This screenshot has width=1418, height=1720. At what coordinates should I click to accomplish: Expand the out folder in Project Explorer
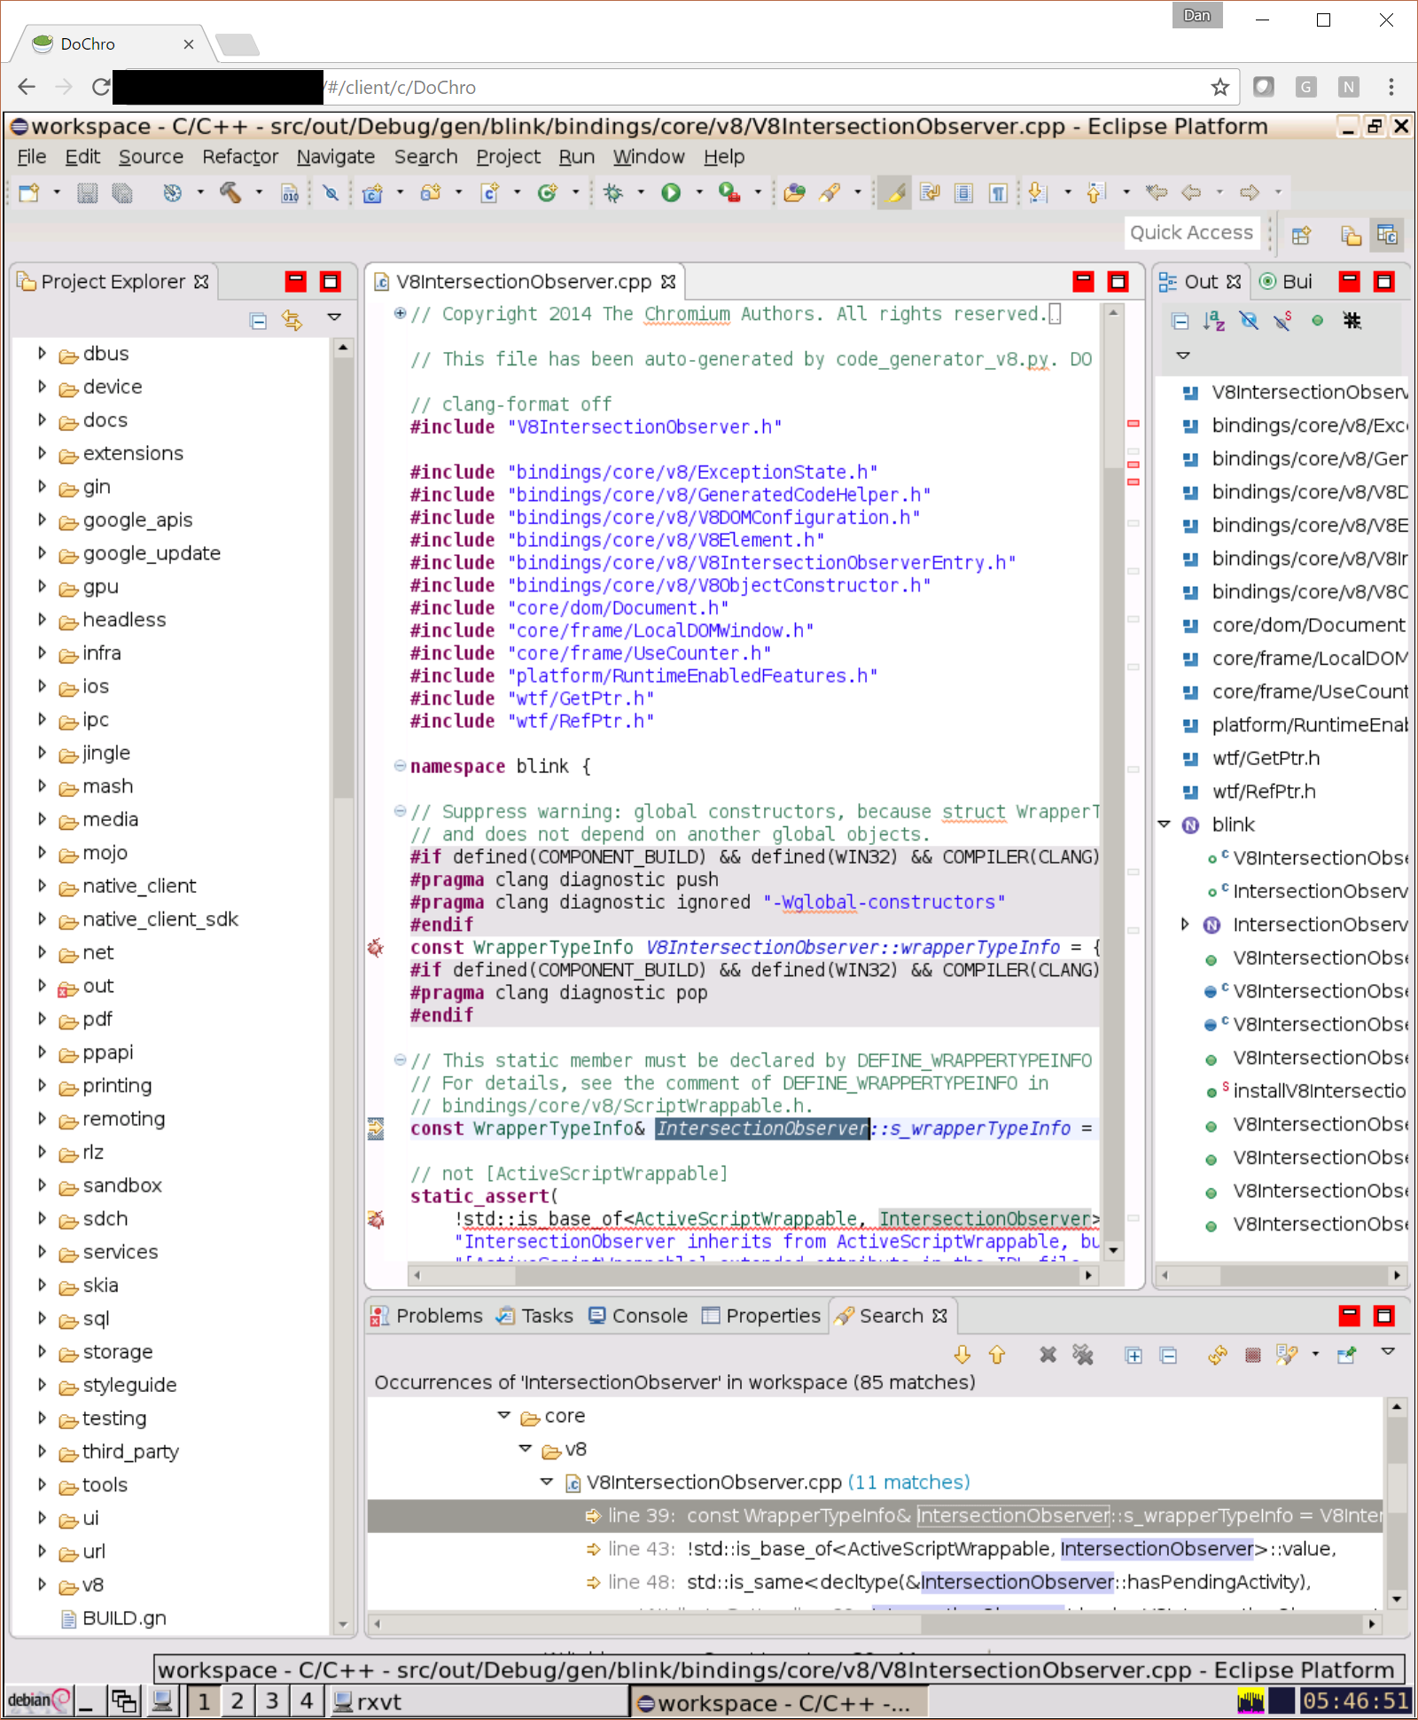click(x=42, y=986)
